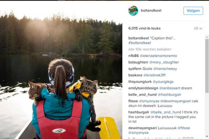This screenshot has width=209, height=139.
Task: Visit the @ianbossert mention
Action: 170,88
